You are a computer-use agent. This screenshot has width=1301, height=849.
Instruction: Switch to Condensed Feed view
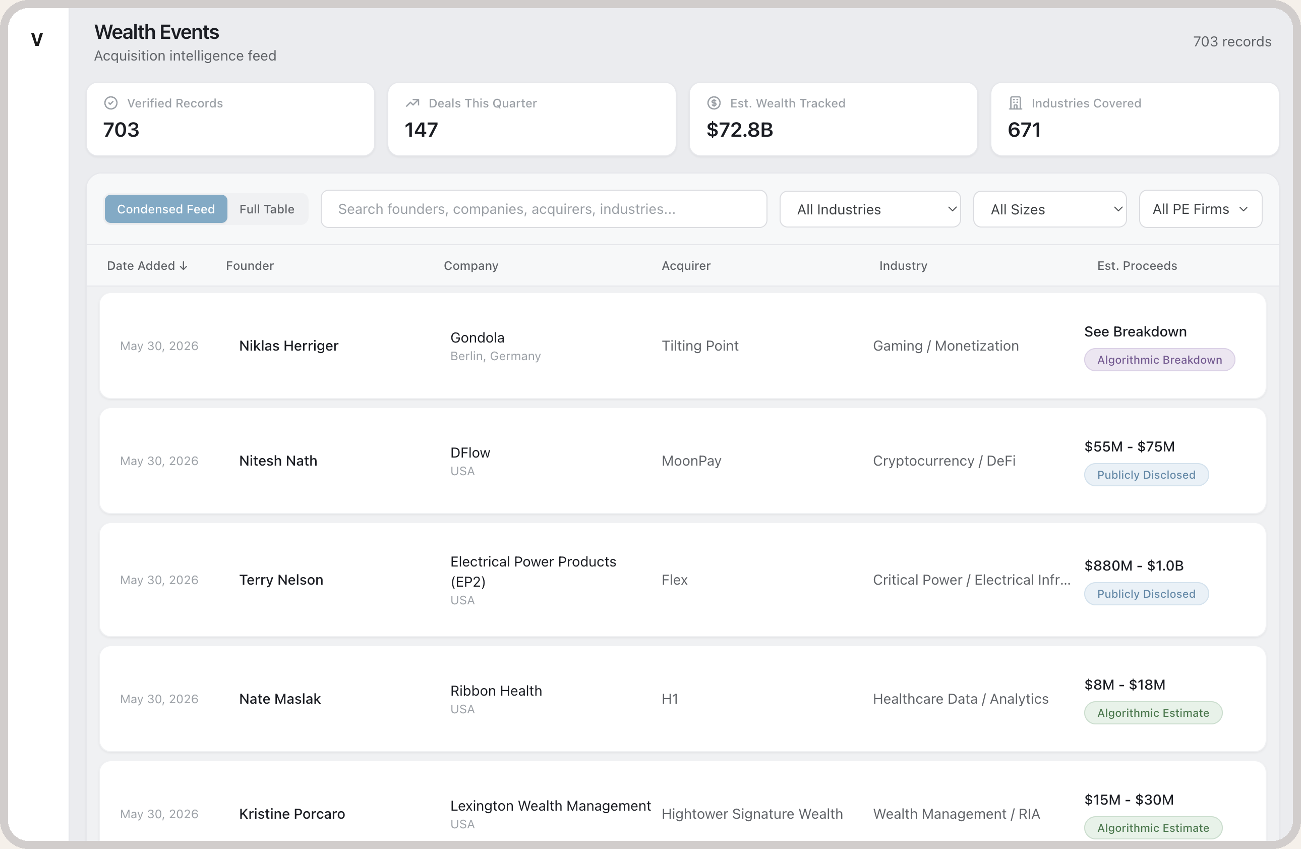click(166, 209)
